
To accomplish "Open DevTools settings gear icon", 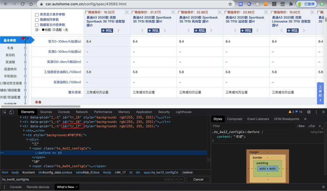I will click(309, 112).
